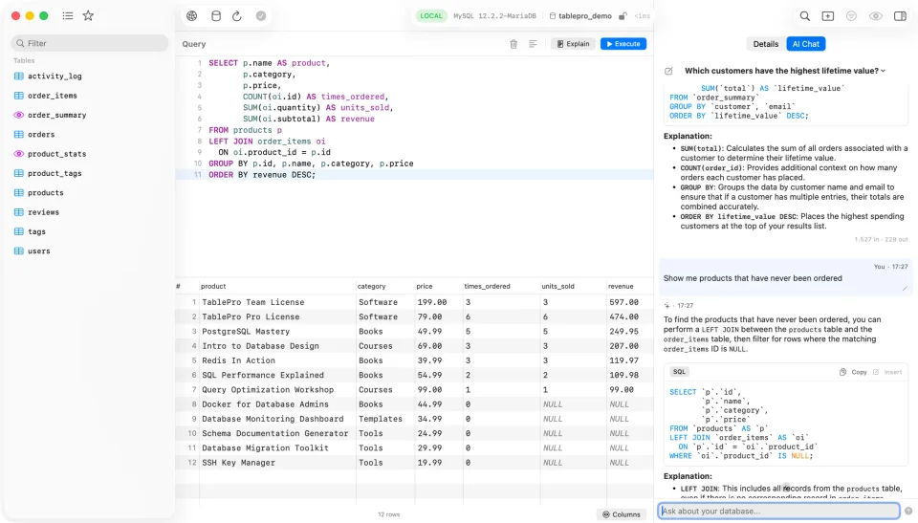Insert the generated SQL into editor
The image size is (918, 523).
point(887,372)
